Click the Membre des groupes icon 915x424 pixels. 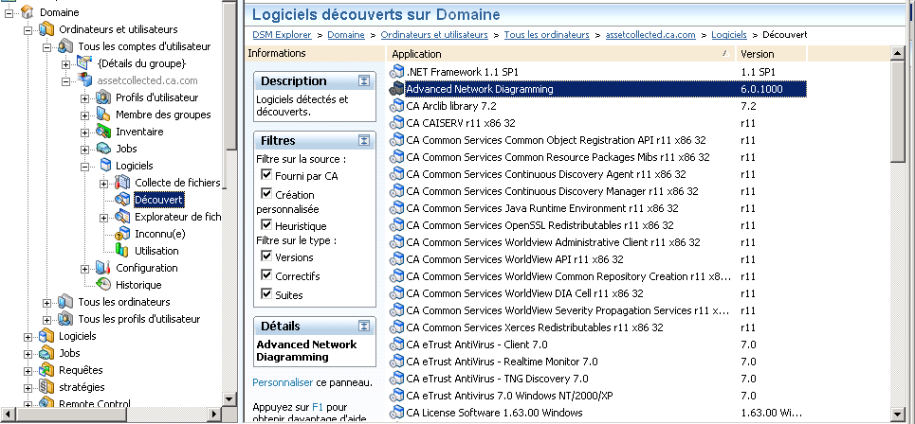pyautogui.click(x=103, y=115)
